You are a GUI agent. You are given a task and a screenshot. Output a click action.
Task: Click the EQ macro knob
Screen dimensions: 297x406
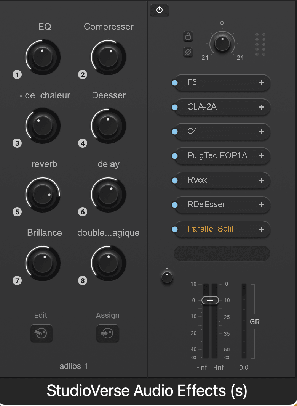(x=43, y=57)
